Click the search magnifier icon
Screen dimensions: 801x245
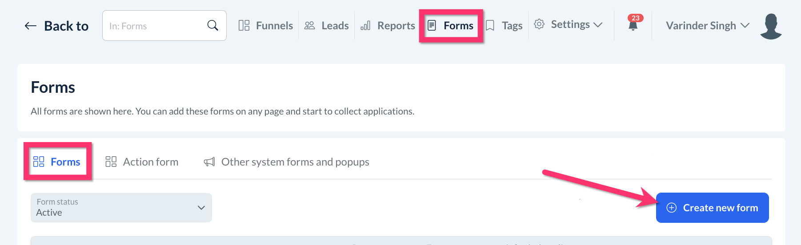[213, 26]
